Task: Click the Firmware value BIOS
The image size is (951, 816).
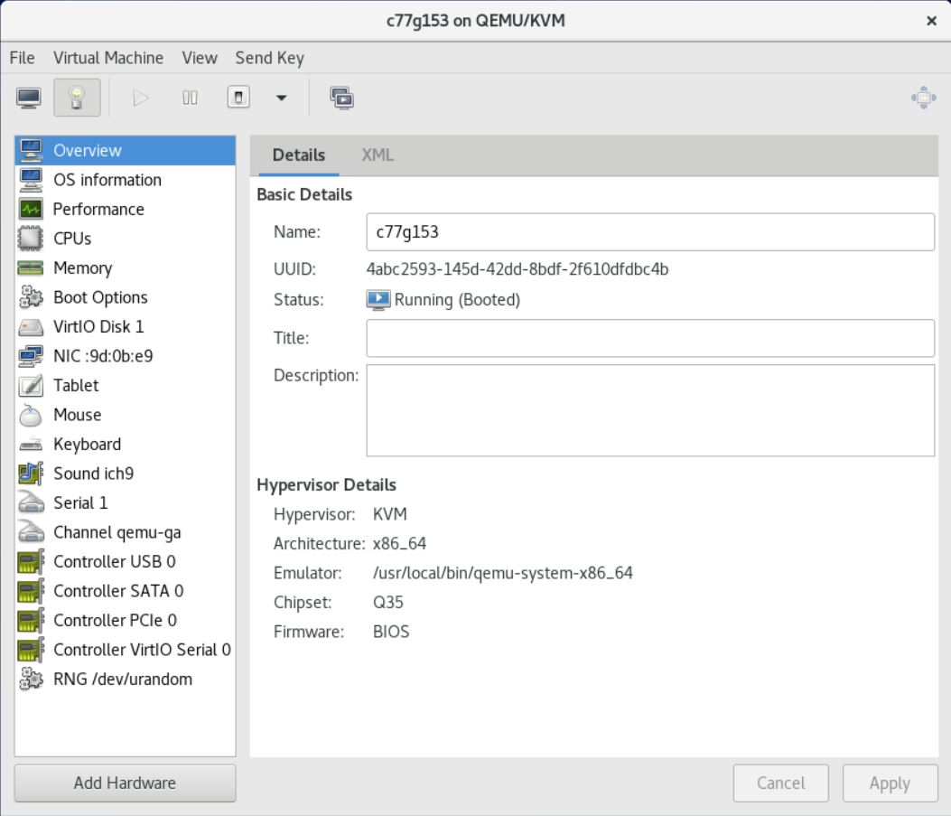Action: 391,632
